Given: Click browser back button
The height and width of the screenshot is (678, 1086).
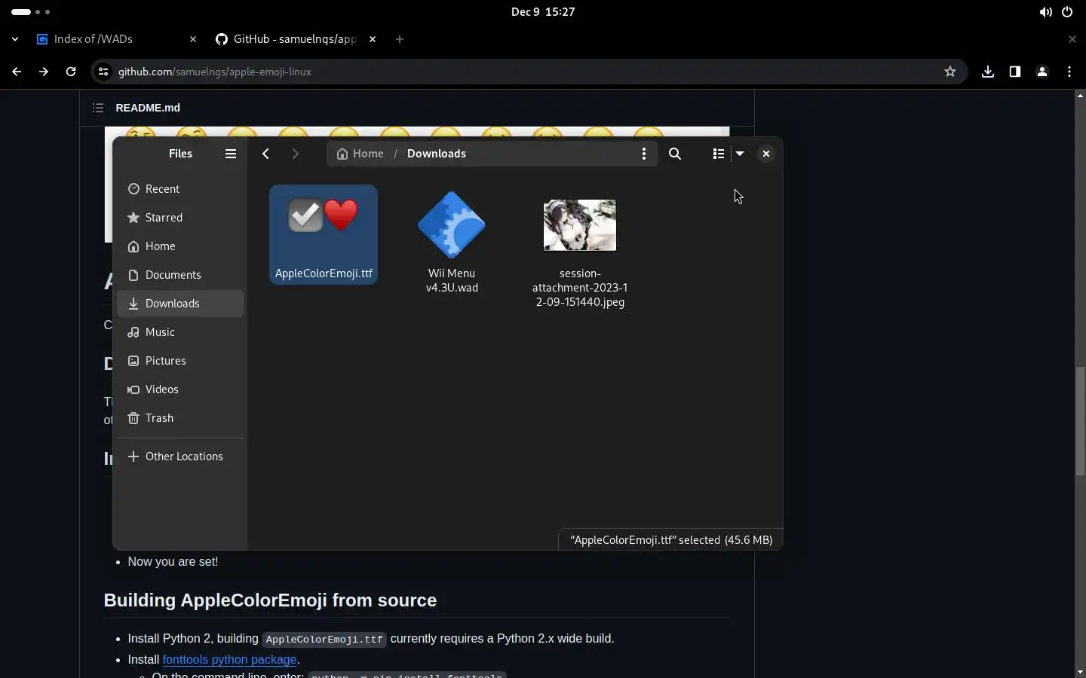Looking at the screenshot, I should click(17, 72).
